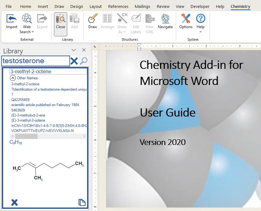Open Library pane options chevron

tap(74, 50)
